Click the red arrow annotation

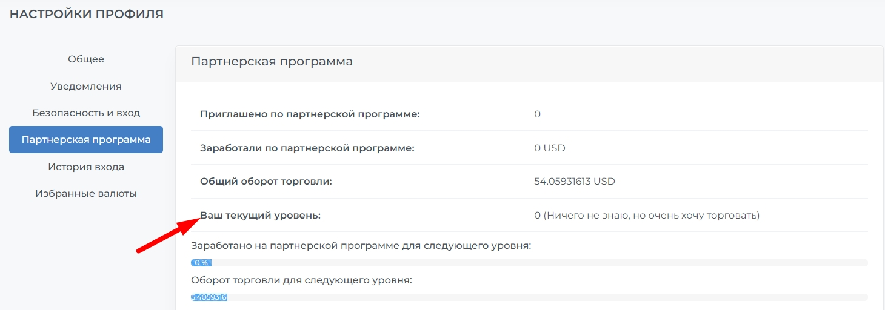point(168,236)
